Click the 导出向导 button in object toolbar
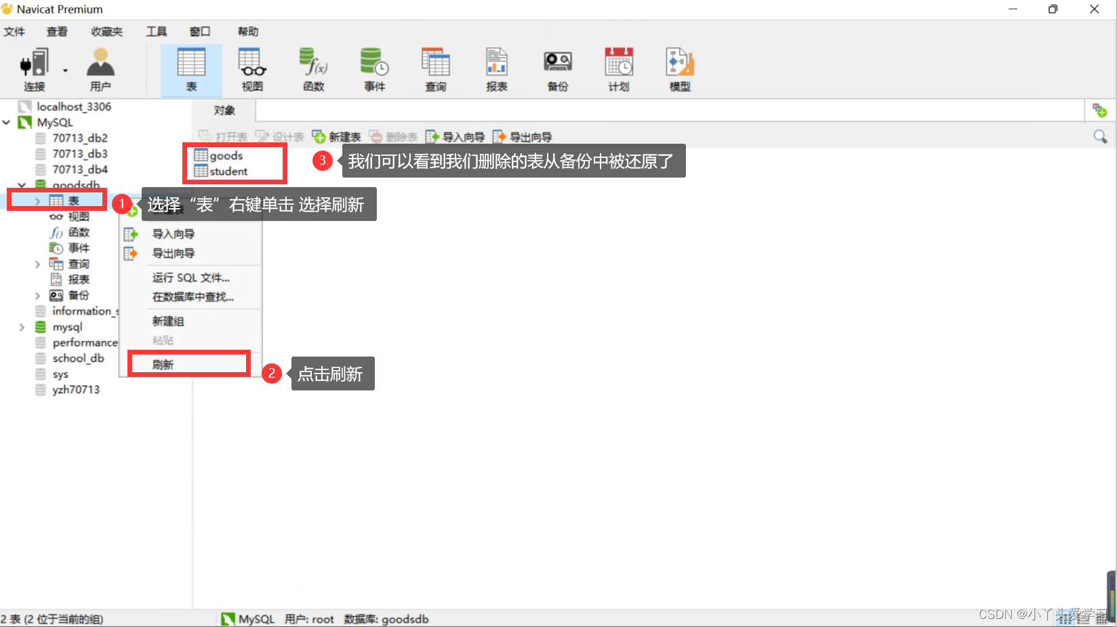 pos(522,137)
